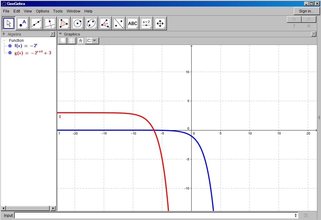This screenshot has height=220, width=321.
Task: Toggle the axes display button
Action: (x=63, y=41)
